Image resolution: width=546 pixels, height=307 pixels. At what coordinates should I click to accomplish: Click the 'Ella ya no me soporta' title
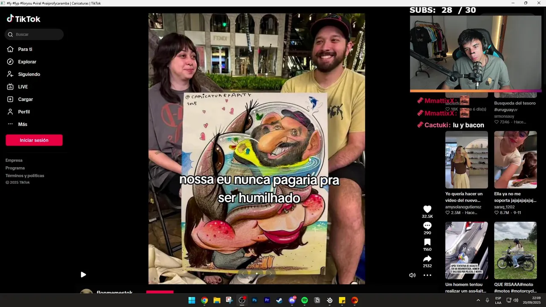[515, 197]
